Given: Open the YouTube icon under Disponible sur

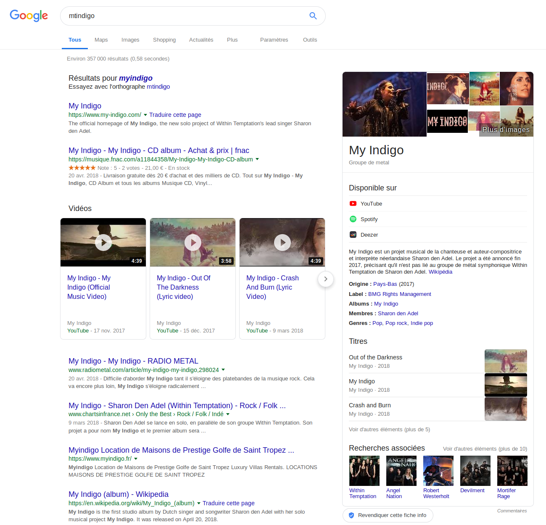Looking at the screenshot, I should (x=353, y=203).
